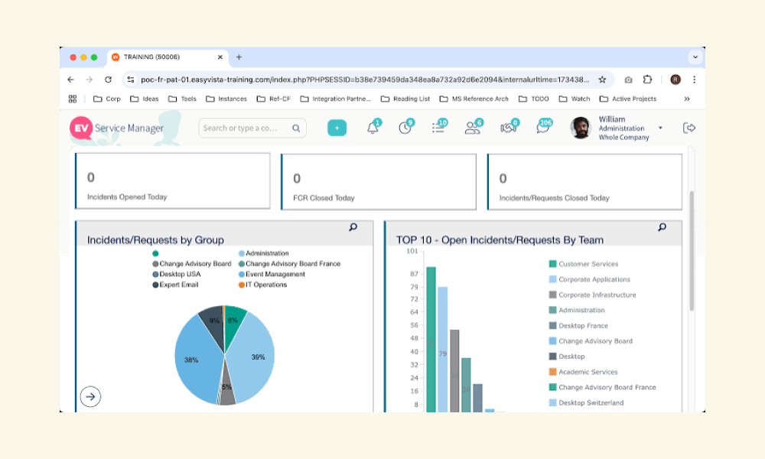
Task: Click the search magnifier in the search box
Action: (x=296, y=129)
